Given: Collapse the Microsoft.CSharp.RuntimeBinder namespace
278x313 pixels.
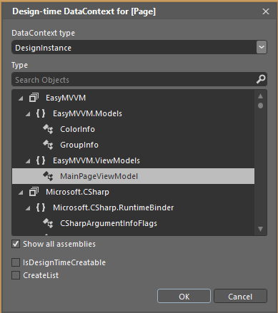Looking at the screenshot, I should click(28, 208).
